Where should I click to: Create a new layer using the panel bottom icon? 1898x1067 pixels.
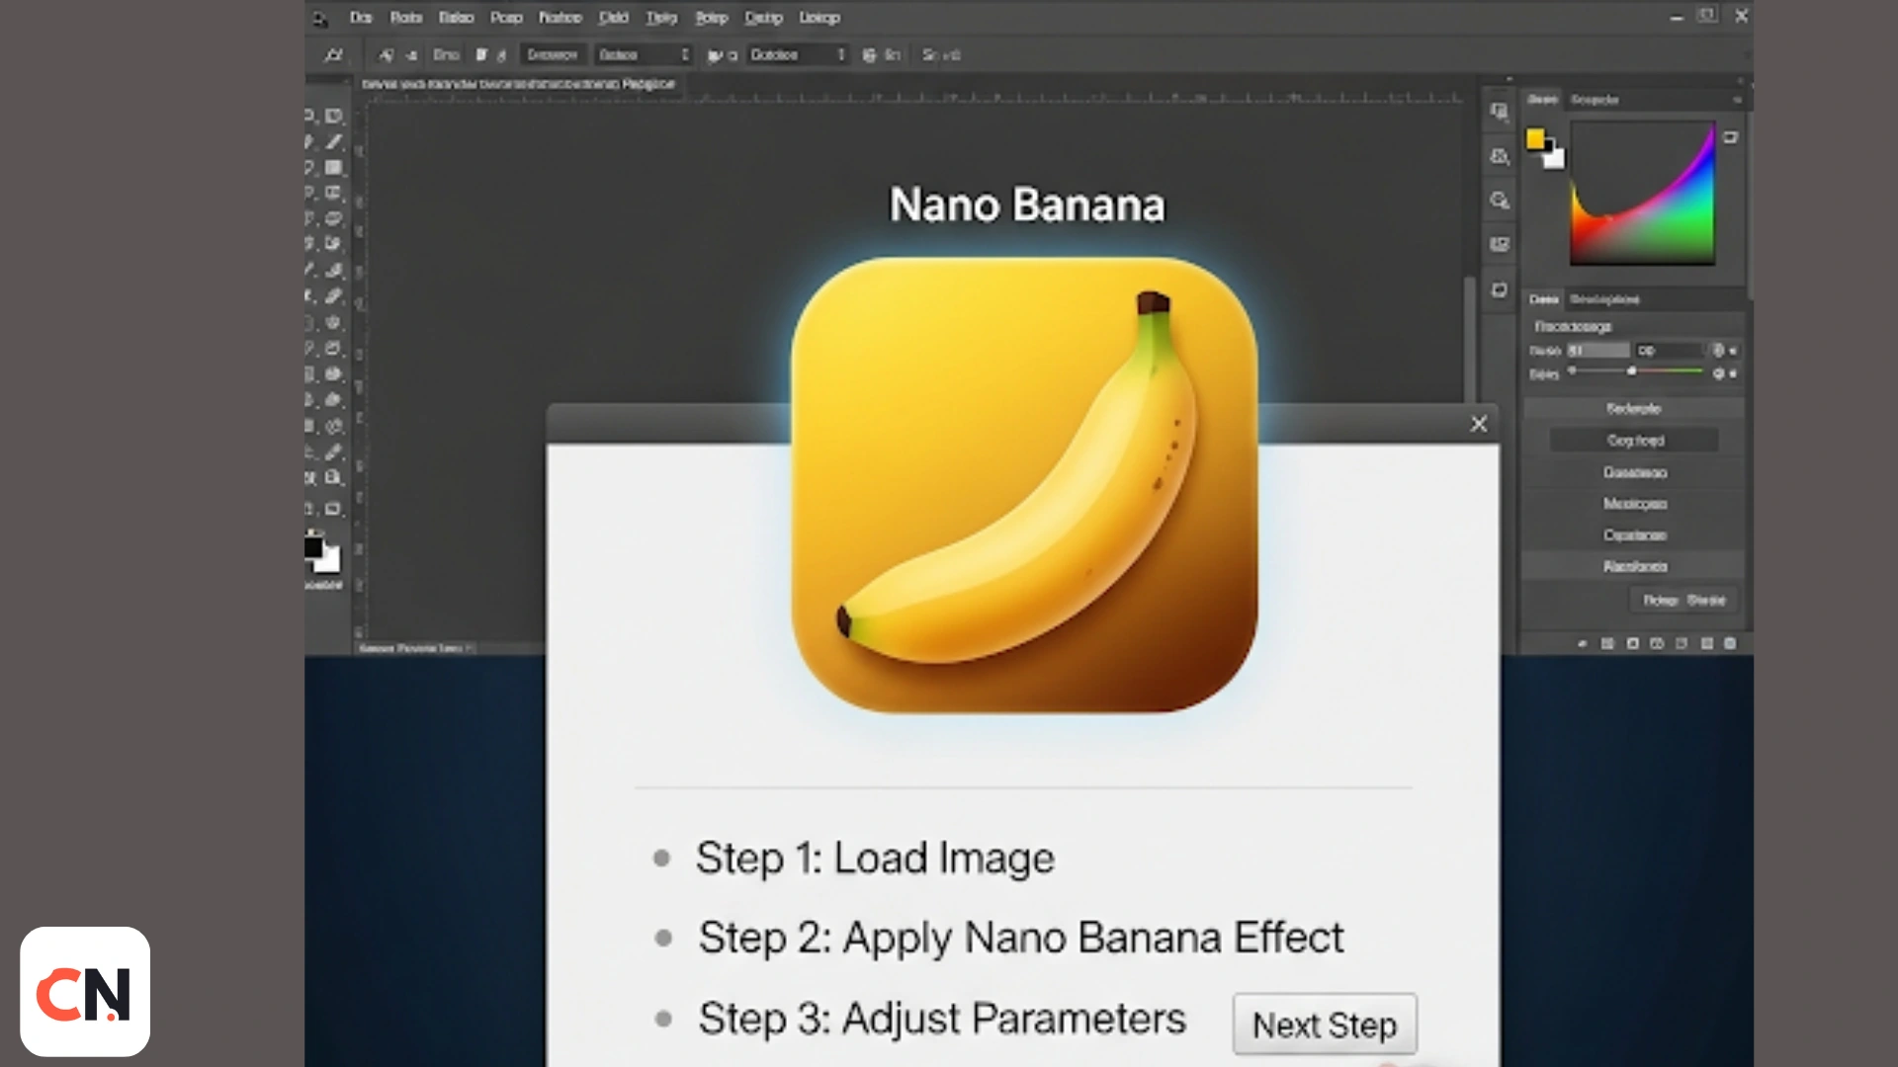point(1707,643)
